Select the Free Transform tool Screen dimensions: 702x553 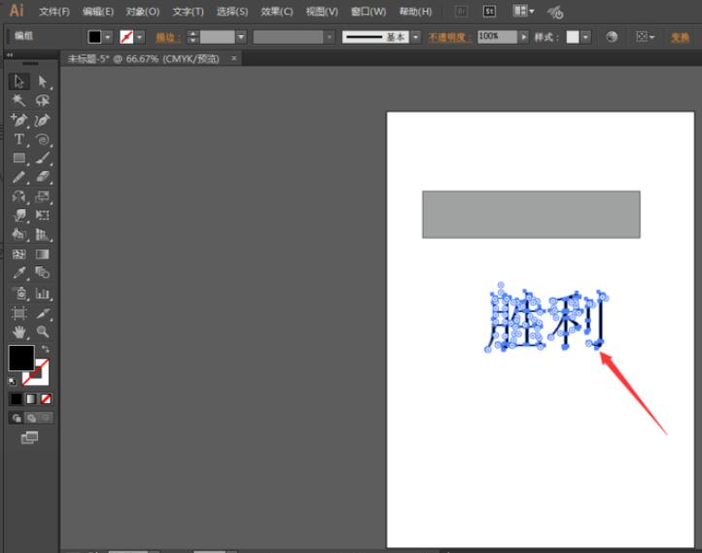click(43, 215)
